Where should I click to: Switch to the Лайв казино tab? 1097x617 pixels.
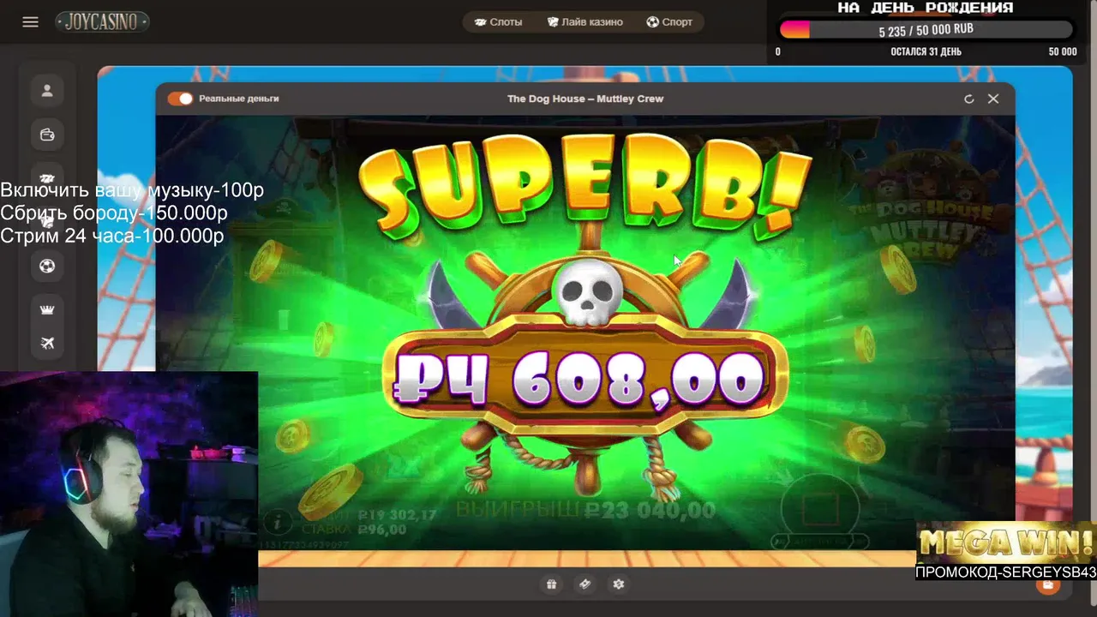(x=585, y=22)
